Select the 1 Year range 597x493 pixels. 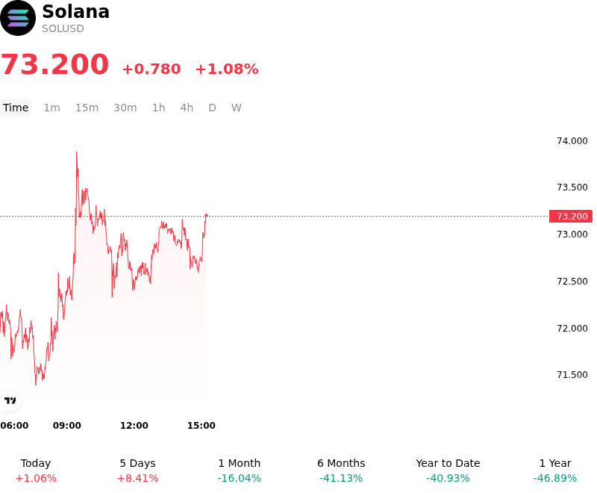pos(555,471)
